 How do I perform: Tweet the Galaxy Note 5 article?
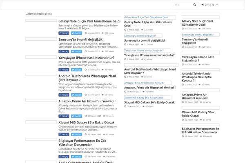click(x=77, y=33)
